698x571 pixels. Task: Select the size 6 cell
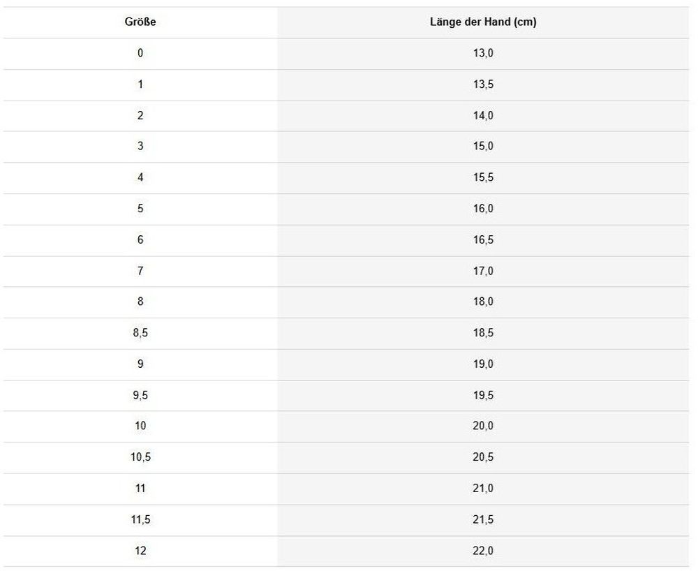140,240
